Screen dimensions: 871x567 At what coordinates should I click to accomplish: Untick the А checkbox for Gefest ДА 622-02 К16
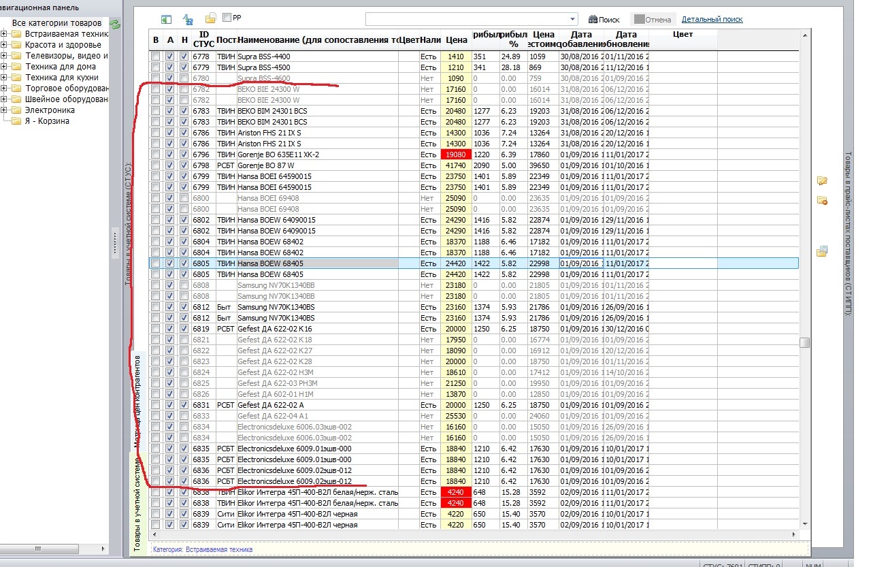[170, 329]
